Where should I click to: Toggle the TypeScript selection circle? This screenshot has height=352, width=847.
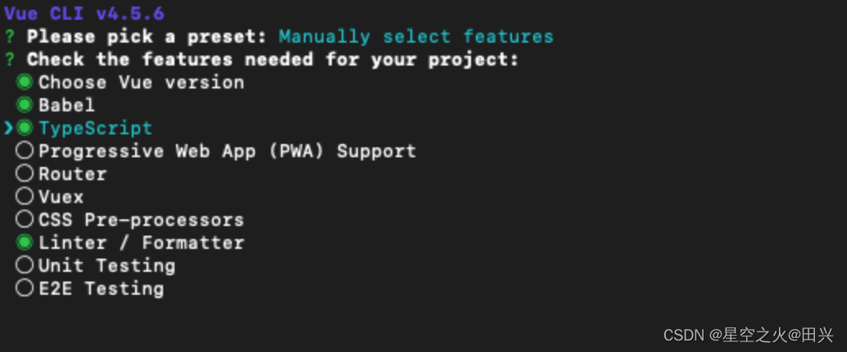click(25, 128)
